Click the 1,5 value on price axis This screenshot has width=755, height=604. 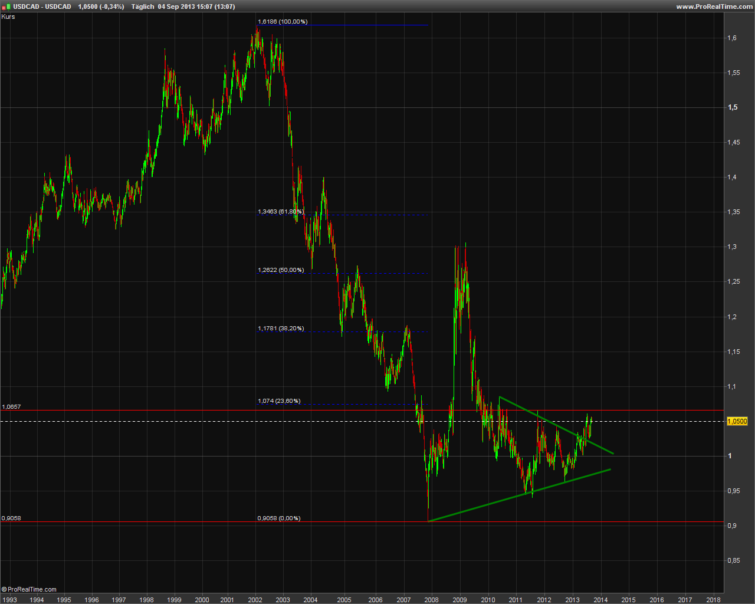coord(733,107)
